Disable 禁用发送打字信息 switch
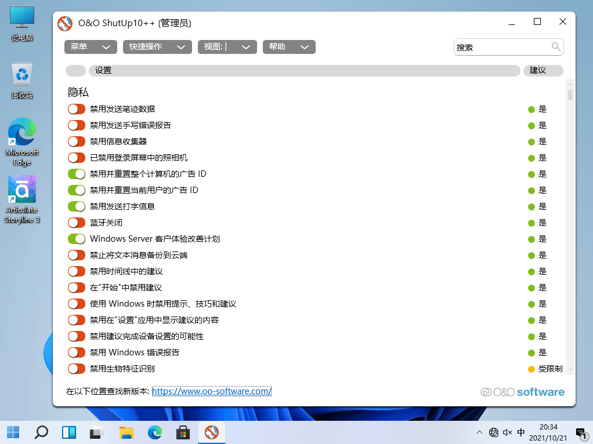The width and height of the screenshot is (593, 444). pyautogui.click(x=77, y=206)
